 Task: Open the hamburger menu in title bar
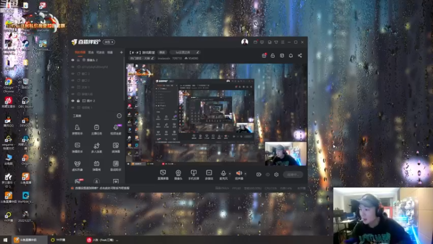click(x=283, y=42)
